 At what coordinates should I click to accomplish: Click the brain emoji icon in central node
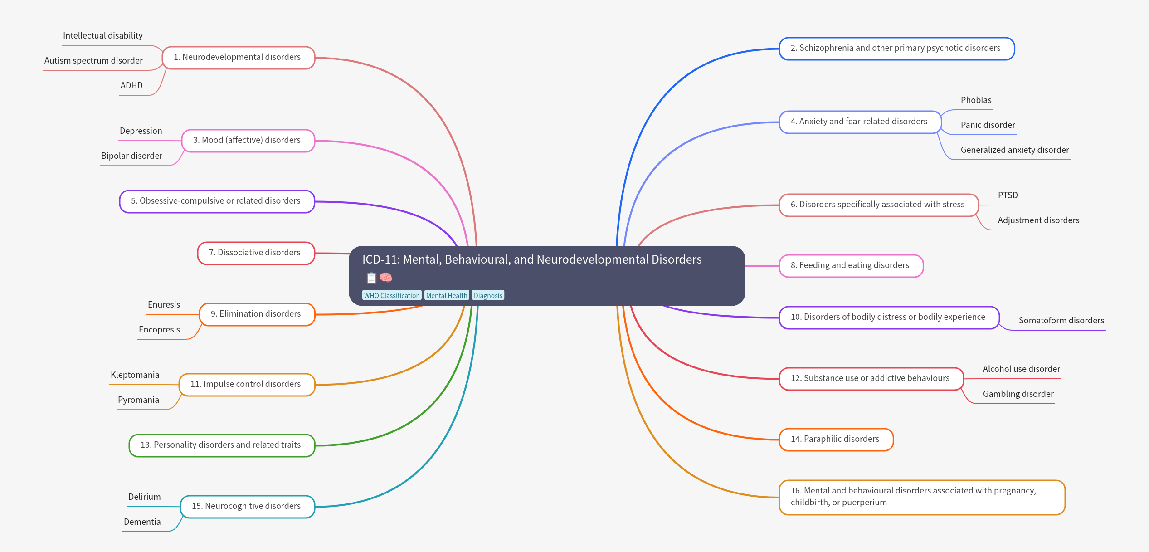click(x=386, y=278)
